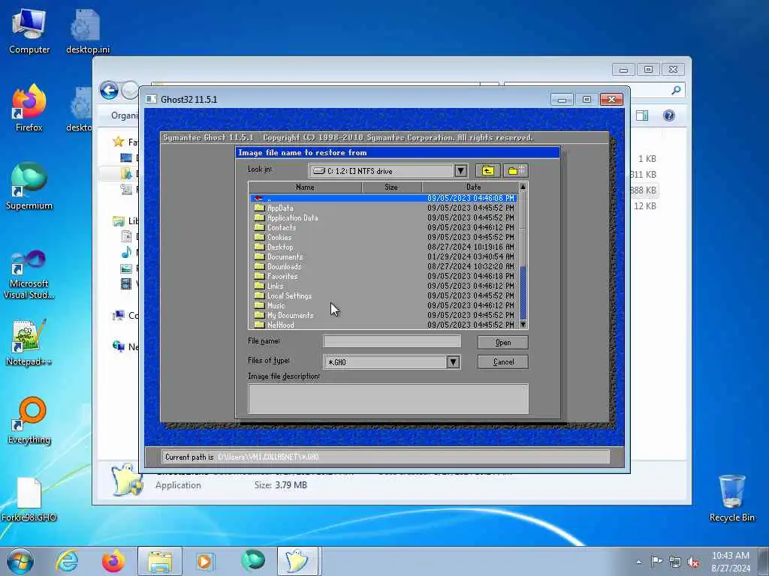Viewport: 769px width, 576px height.
Task: Open Windows Explorer taskbar button
Action: pos(160,561)
